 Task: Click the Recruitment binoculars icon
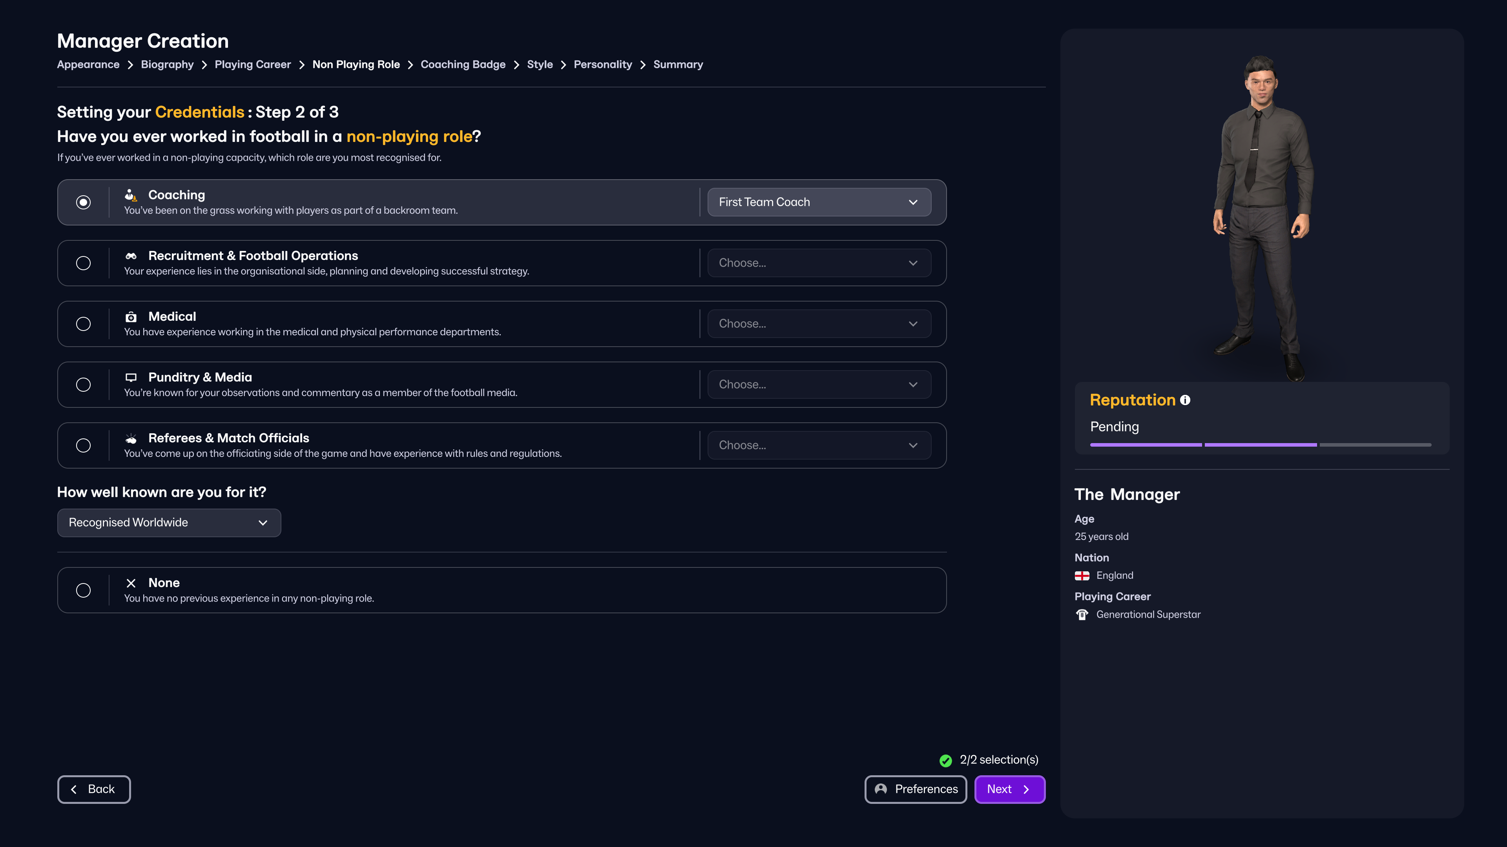(x=130, y=256)
